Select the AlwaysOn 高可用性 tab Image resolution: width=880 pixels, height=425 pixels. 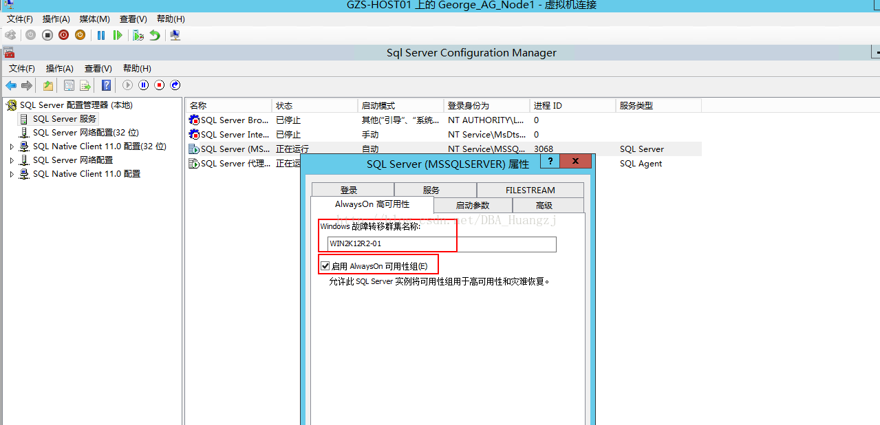coord(372,205)
